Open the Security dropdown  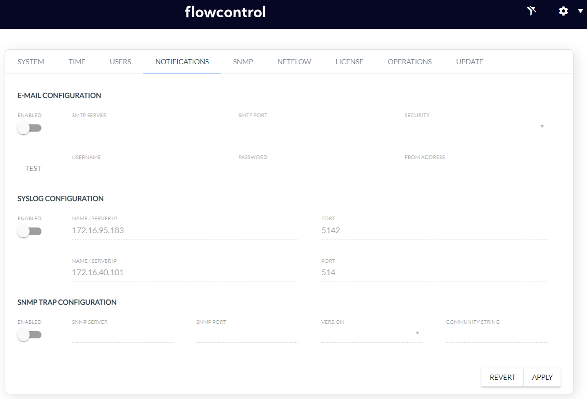pos(476,127)
